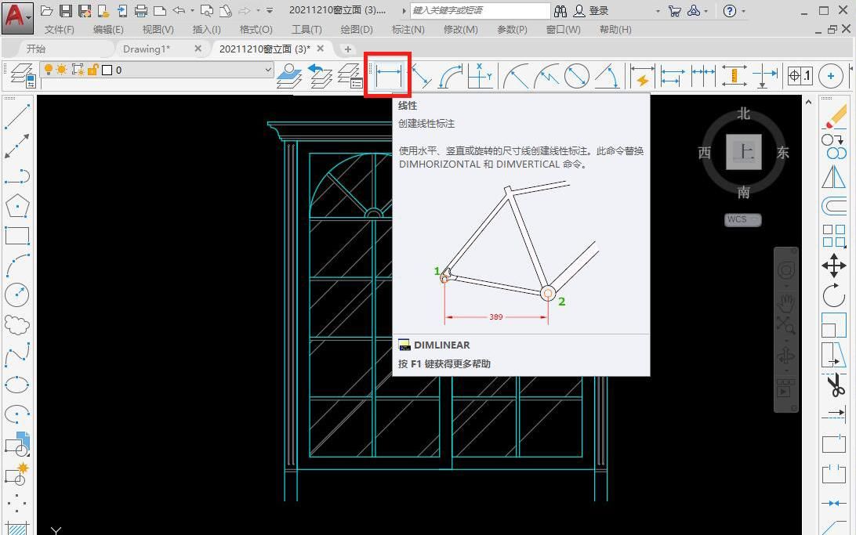Switch to the Drawing1* tab
The width and height of the screenshot is (856, 535).
(147, 49)
